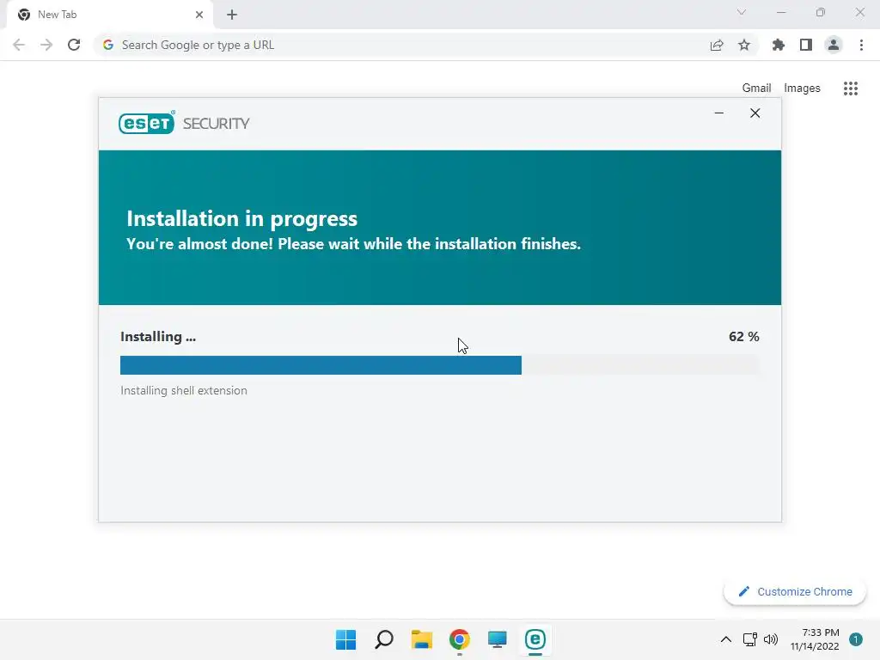
Task: Open Chrome three-dot menu
Action: 861,45
